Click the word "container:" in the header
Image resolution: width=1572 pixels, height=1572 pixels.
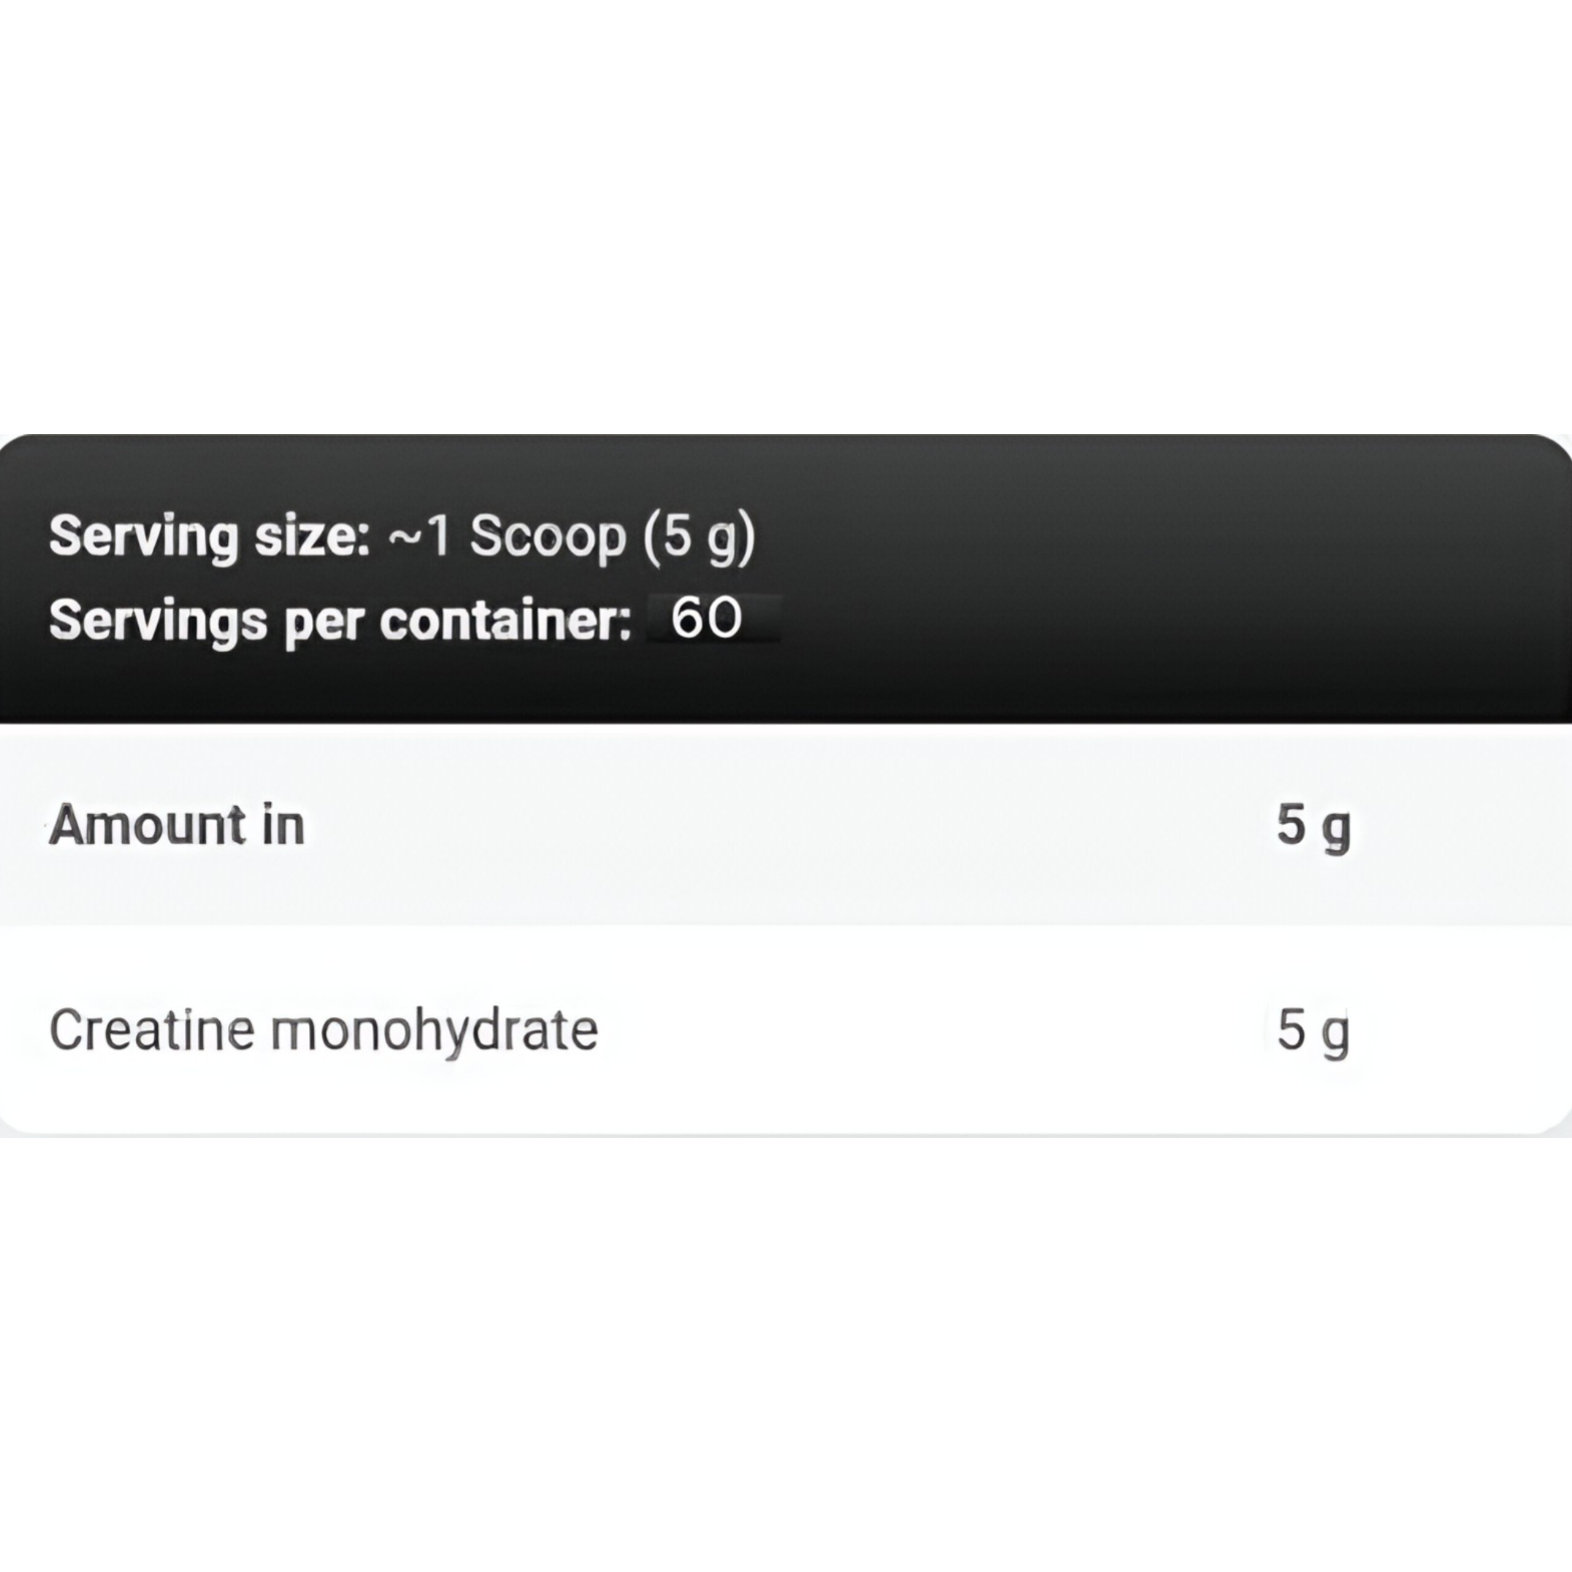505,620
